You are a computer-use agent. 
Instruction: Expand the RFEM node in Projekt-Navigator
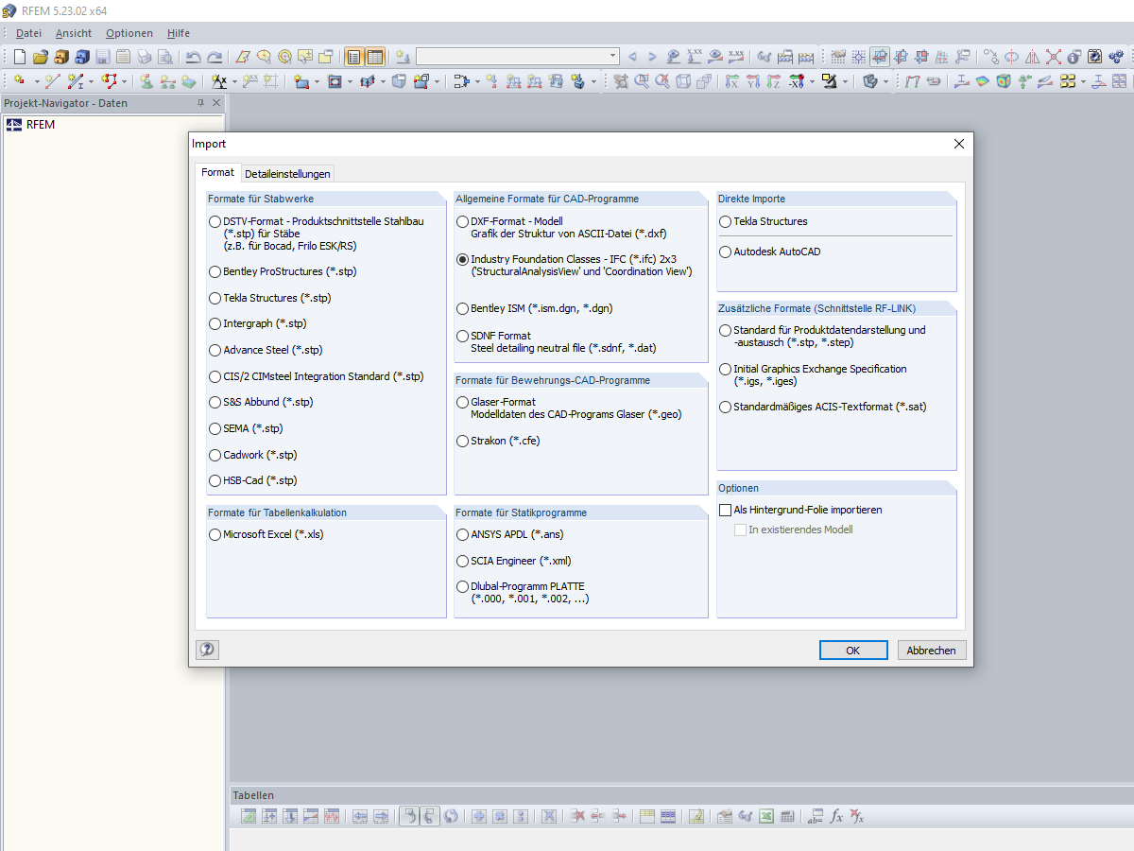tap(40, 124)
